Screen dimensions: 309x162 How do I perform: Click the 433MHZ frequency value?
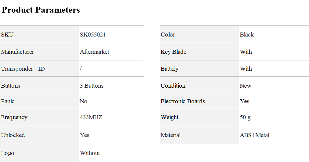(91, 117)
